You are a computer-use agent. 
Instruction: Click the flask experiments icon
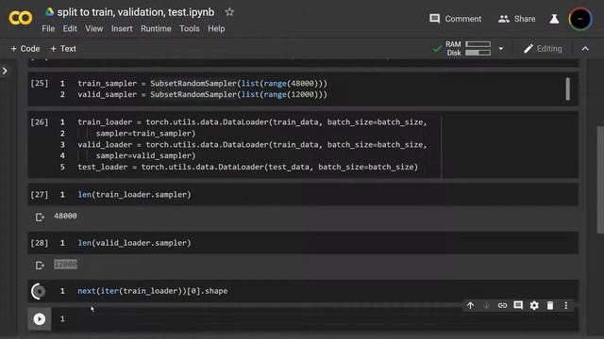(x=554, y=19)
